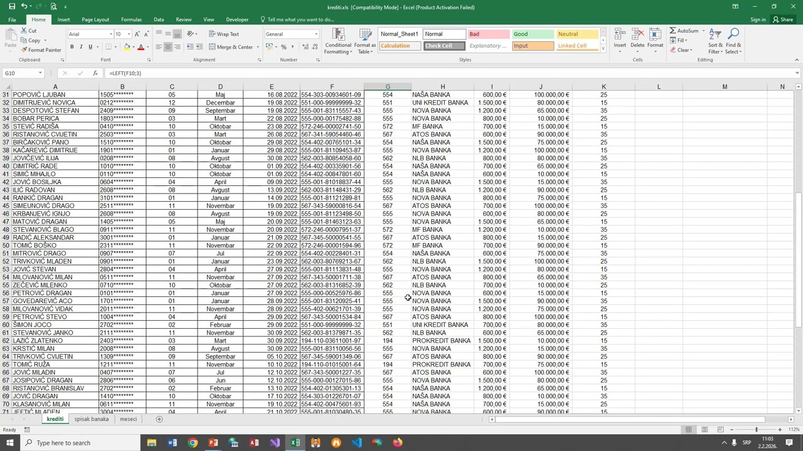This screenshot has width=803, height=451.
Task: Open Conditional Formatting menu
Action: [x=338, y=41]
